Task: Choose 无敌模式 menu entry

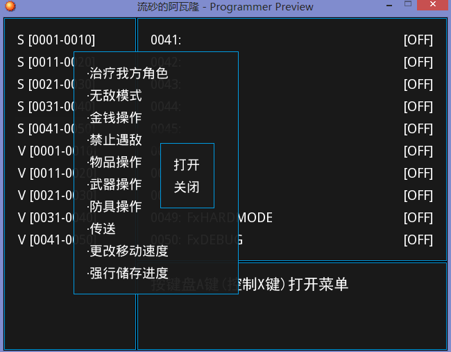Action: pyautogui.click(x=114, y=95)
